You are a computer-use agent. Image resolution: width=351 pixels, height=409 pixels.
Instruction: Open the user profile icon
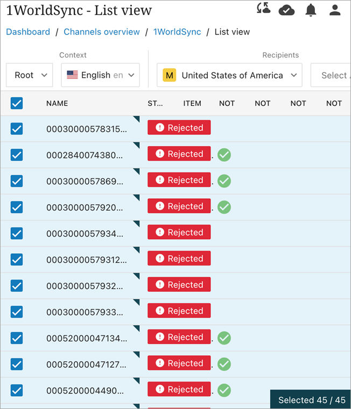tap(335, 10)
